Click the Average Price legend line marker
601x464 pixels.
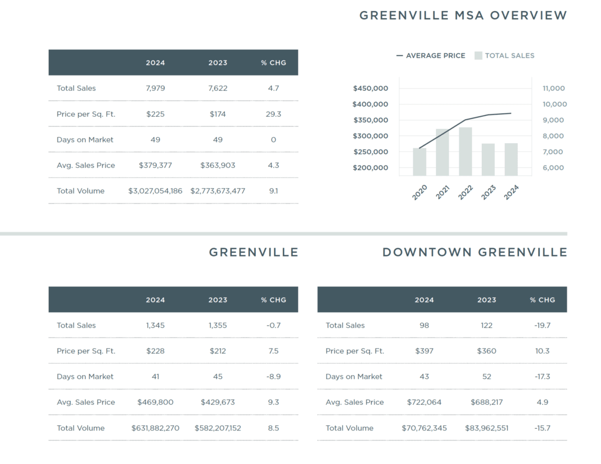click(x=400, y=56)
